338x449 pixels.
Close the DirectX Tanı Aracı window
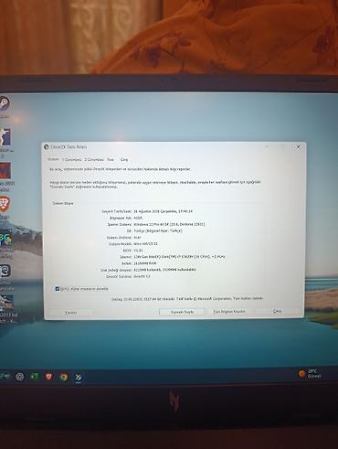[x=299, y=146]
